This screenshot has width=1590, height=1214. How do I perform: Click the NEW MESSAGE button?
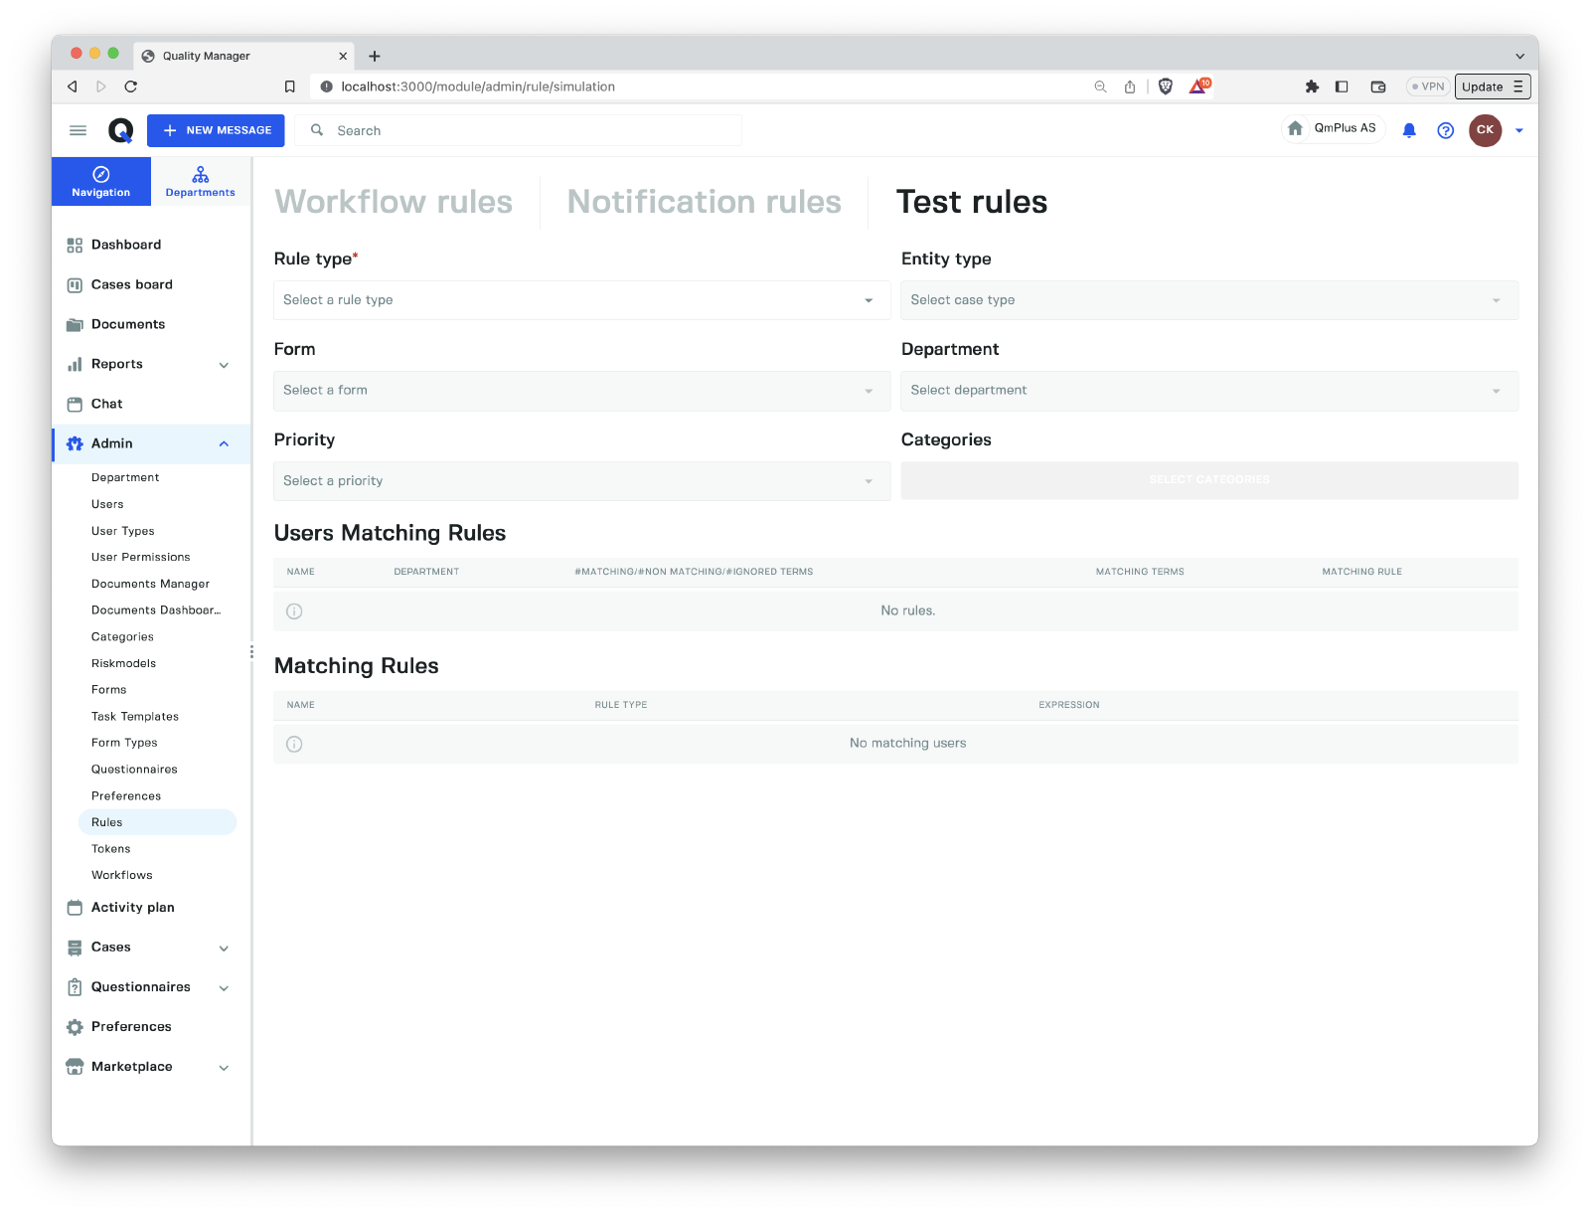click(216, 130)
